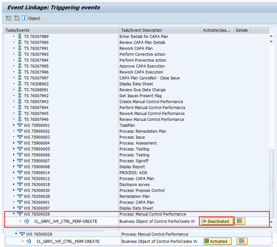Click the details icon beside Activated
The width and height of the screenshot is (277, 247).
(x=243, y=241)
